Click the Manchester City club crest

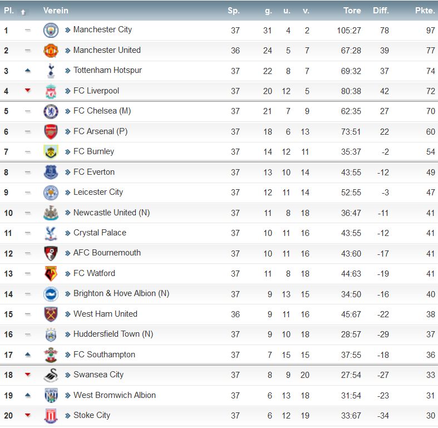[x=51, y=30]
